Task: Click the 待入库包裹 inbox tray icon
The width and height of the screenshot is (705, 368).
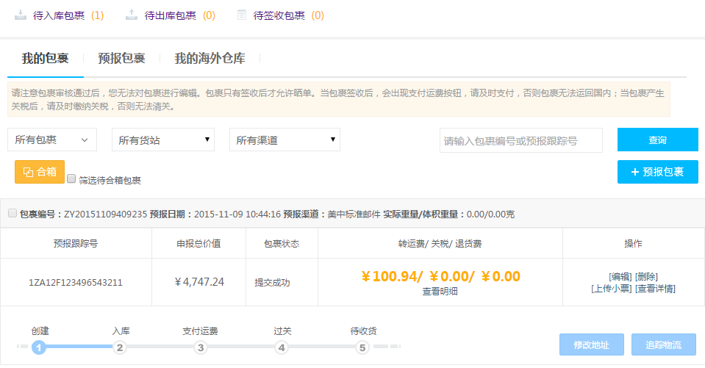Action: click(x=21, y=15)
